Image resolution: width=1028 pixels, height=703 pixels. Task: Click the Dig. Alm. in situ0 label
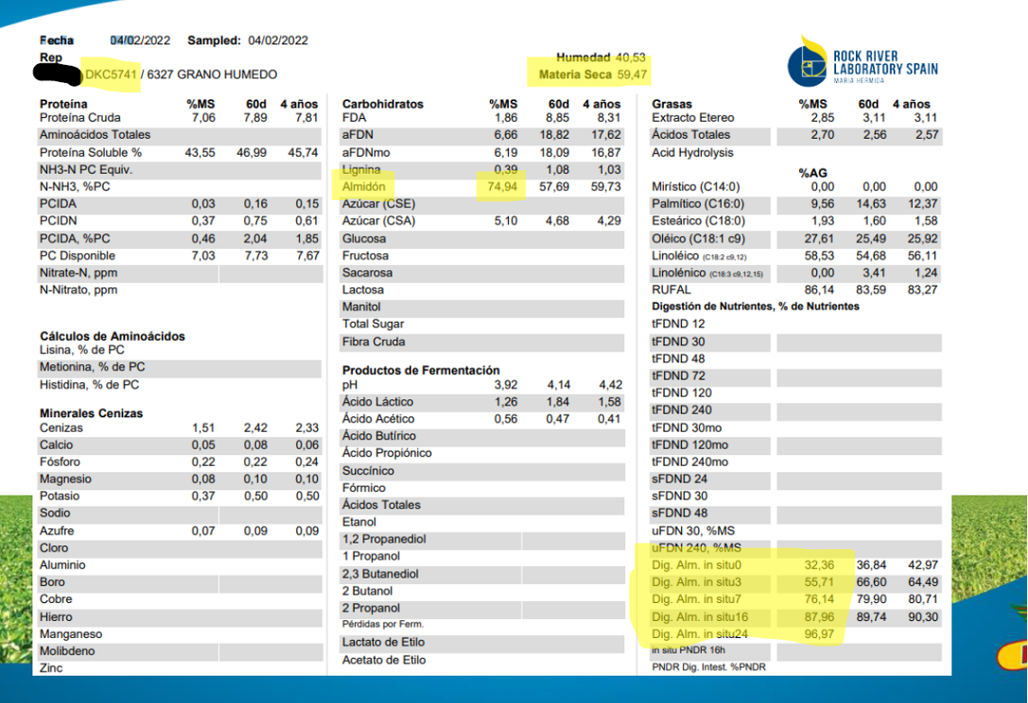[696, 564]
